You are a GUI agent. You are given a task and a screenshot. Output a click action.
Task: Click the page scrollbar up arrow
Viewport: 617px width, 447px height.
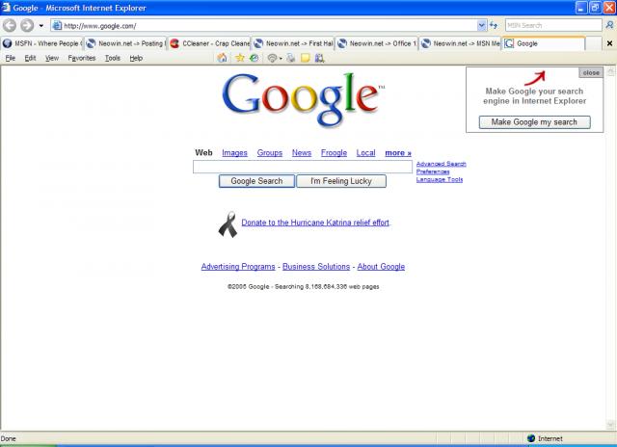click(610, 71)
